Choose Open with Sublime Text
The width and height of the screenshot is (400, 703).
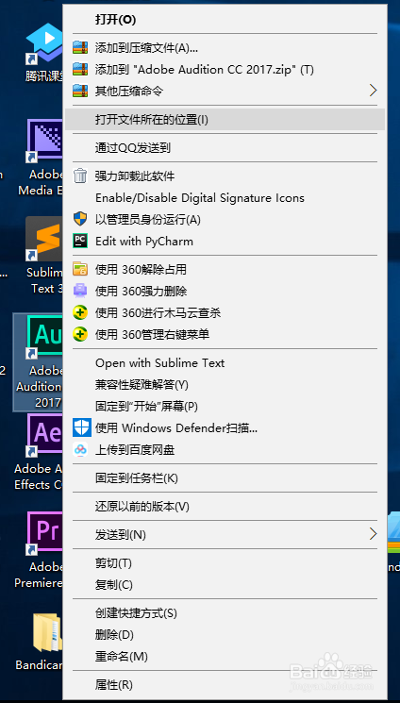click(225, 362)
